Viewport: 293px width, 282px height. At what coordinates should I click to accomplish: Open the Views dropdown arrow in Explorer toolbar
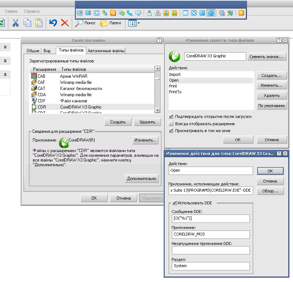(139, 23)
